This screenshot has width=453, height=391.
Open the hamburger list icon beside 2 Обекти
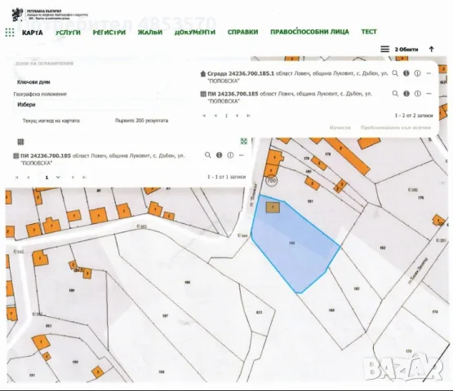pyautogui.click(x=384, y=49)
